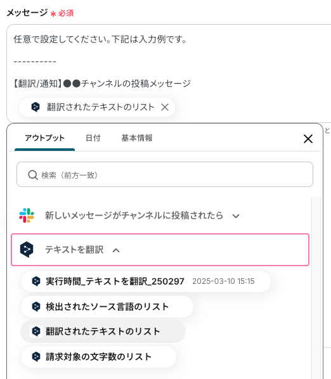Image resolution: width=331 pixels, height=379 pixels.
Task: Close the output picker panel
Action: pyautogui.click(x=308, y=139)
